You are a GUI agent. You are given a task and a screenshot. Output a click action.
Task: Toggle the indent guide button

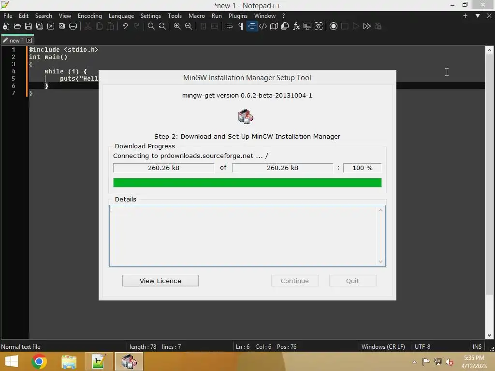(x=252, y=26)
